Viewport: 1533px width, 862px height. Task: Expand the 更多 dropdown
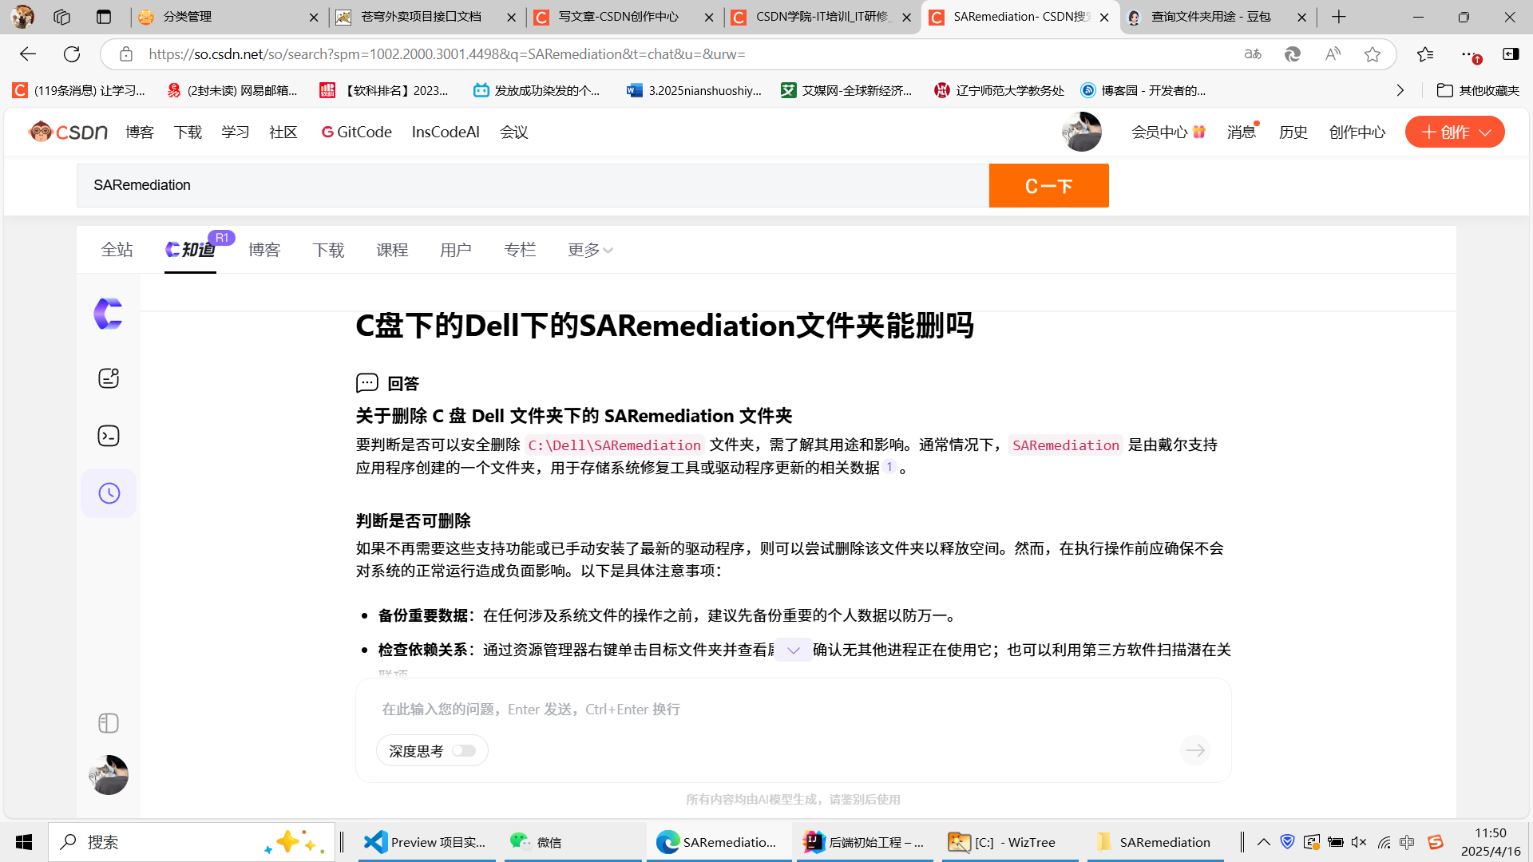[x=591, y=251]
